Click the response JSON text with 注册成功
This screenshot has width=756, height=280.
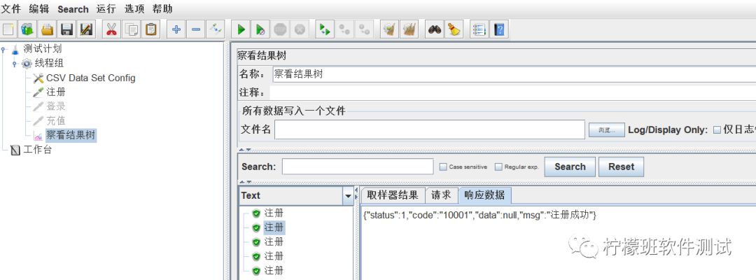(480, 216)
